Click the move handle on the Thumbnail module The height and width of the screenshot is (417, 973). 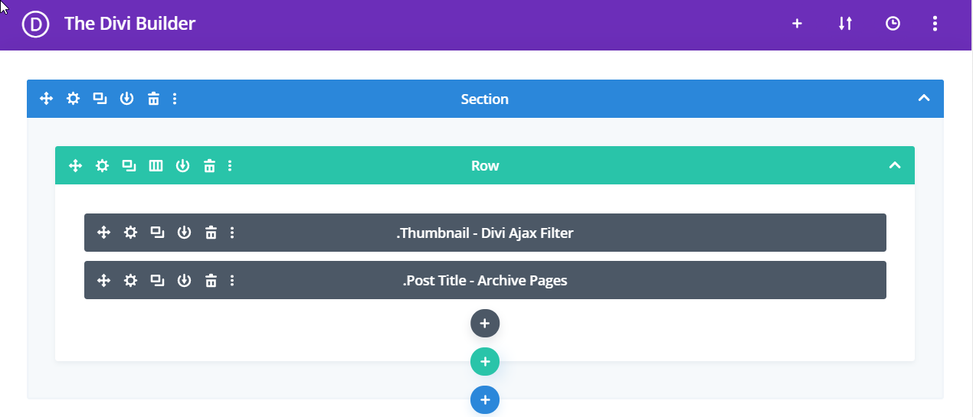104,233
